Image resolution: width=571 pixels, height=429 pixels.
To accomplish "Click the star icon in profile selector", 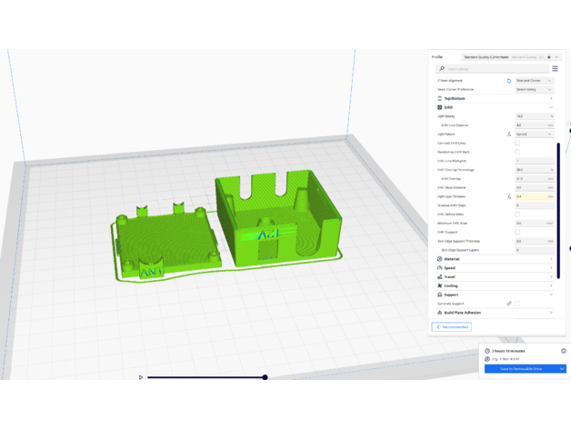I will point(549,57).
